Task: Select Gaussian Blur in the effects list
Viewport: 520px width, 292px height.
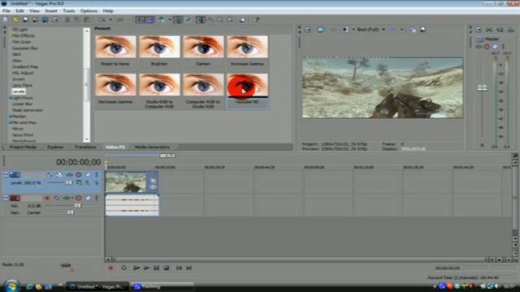Action: tap(25, 48)
